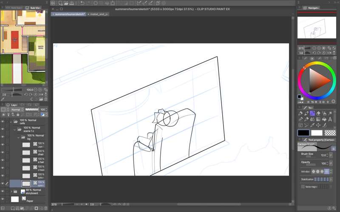The width and height of the screenshot is (340, 212).
Task: Switch to the mabel_and_p document tab
Action: coord(98,14)
